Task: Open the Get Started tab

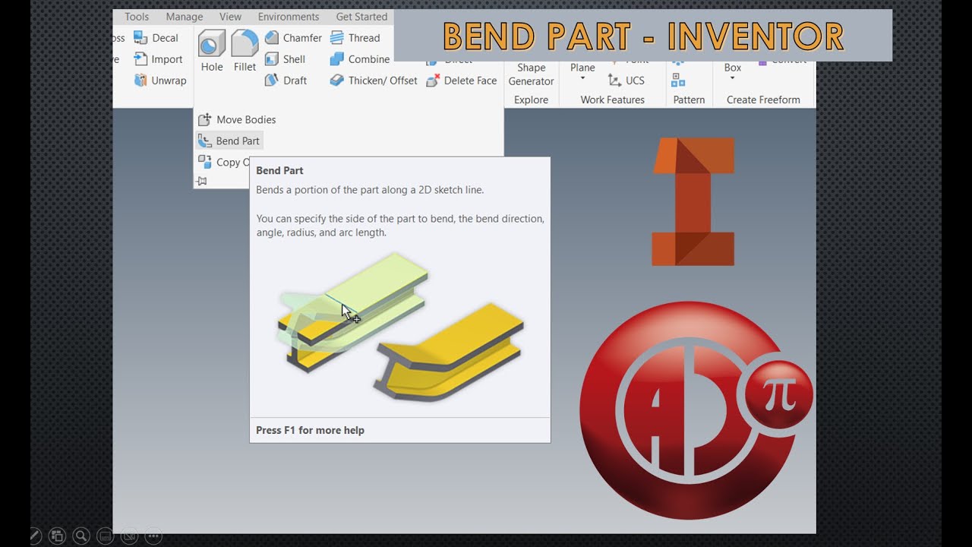Action: [x=361, y=17]
